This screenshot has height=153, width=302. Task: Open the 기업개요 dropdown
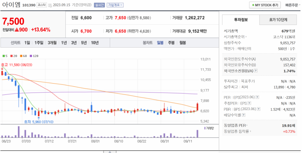pos(115,5)
